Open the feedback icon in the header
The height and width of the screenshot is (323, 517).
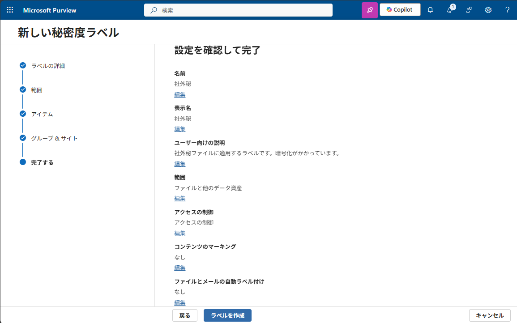coord(469,9)
